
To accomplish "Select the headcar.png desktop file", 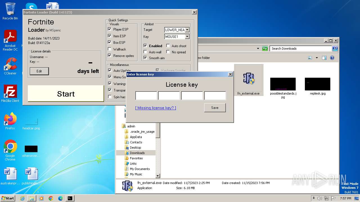I will tap(31, 124).
